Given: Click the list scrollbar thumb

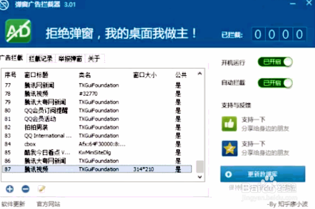Looking at the screenshot, I should click(x=200, y=166).
